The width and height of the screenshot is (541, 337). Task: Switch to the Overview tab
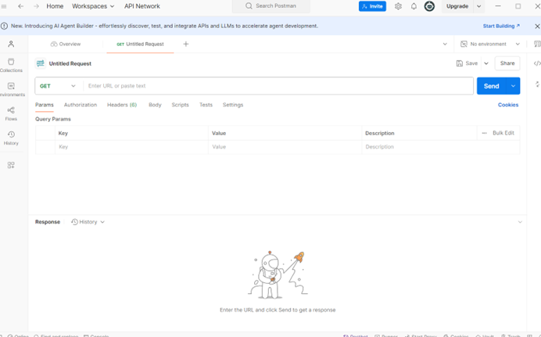pos(66,44)
